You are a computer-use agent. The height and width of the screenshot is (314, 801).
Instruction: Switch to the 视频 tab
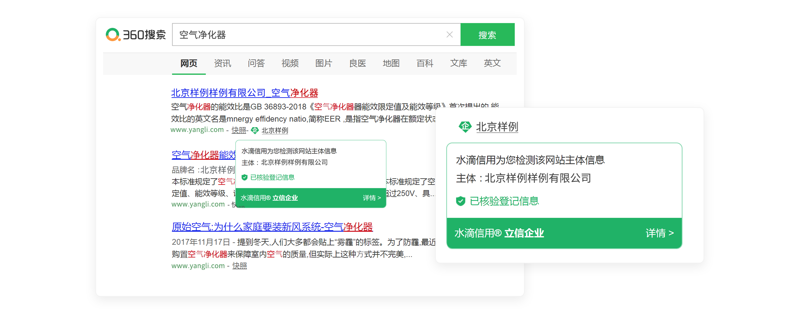(x=290, y=63)
